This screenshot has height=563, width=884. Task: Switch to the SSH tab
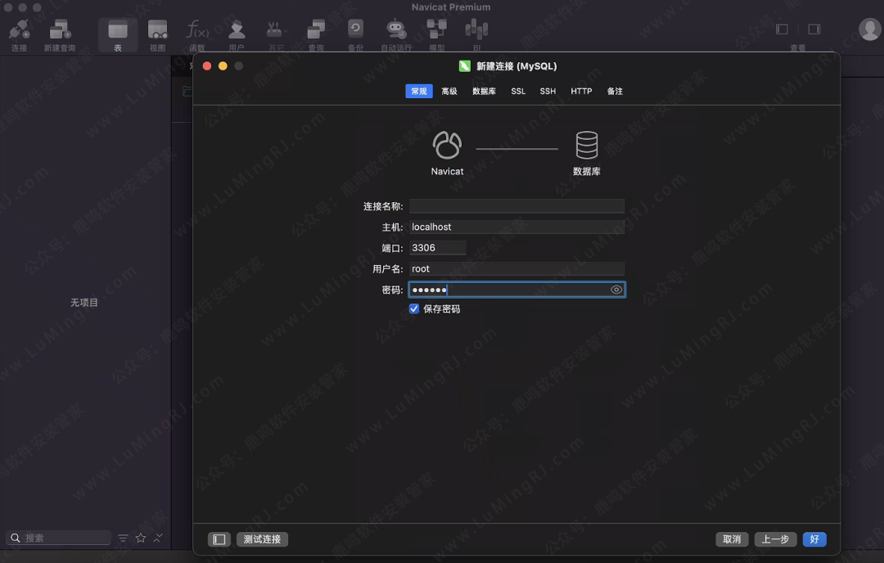548,91
